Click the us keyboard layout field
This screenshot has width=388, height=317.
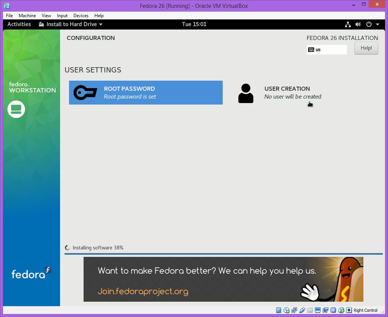pos(327,50)
